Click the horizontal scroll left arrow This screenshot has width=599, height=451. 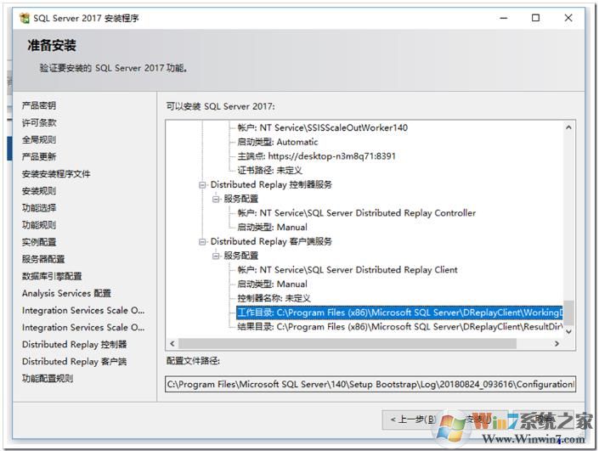pos(172,343)
